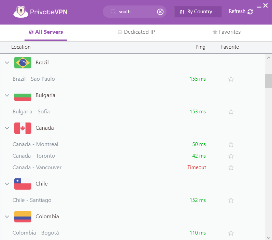This screenshot has width=272, height=240.
Task: Click the Favorite column header
Action: 230,47
